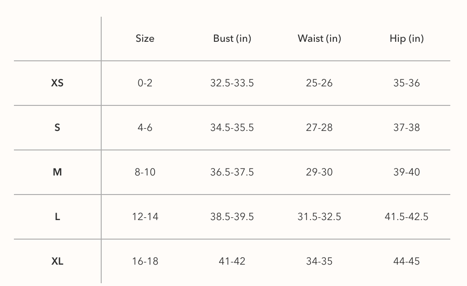
Task: Select the 32.5-33.5 bust measurement
Action: (232, 83)
